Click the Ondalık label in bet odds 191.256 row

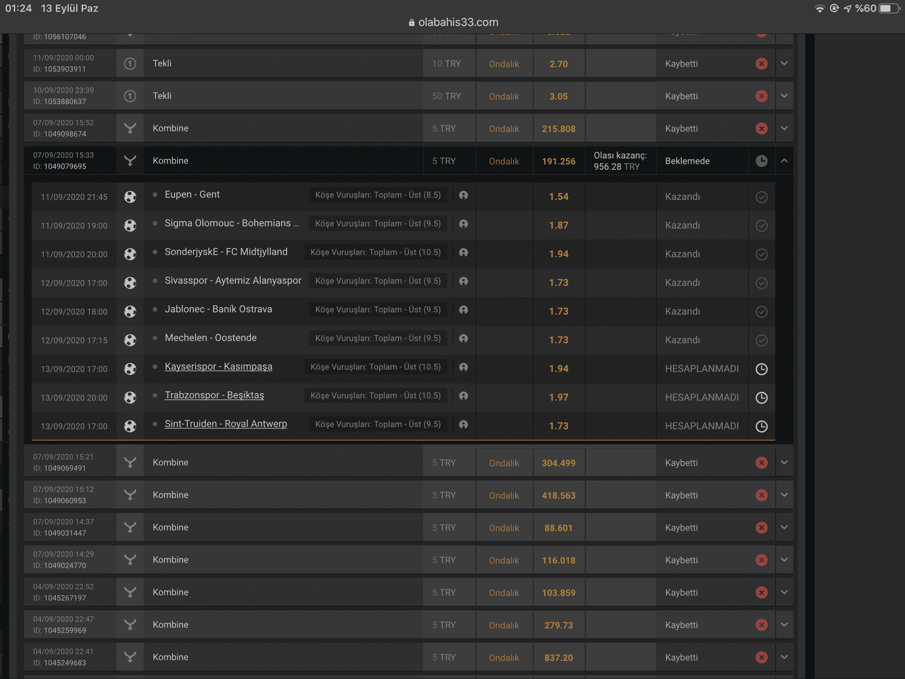504,161
